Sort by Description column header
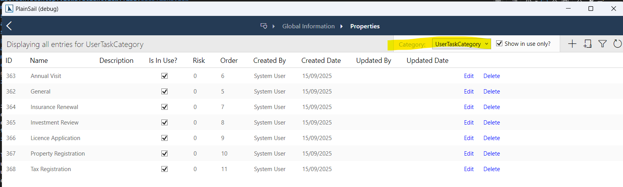The image size is (623, 187). pos(116,61)
